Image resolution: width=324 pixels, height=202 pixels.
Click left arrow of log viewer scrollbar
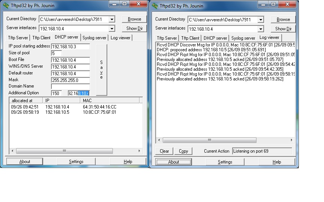[x=159, y=140]
